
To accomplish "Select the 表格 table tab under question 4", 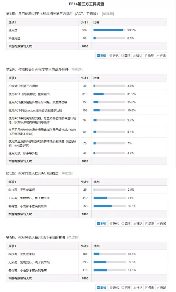I will coord(102,288).
